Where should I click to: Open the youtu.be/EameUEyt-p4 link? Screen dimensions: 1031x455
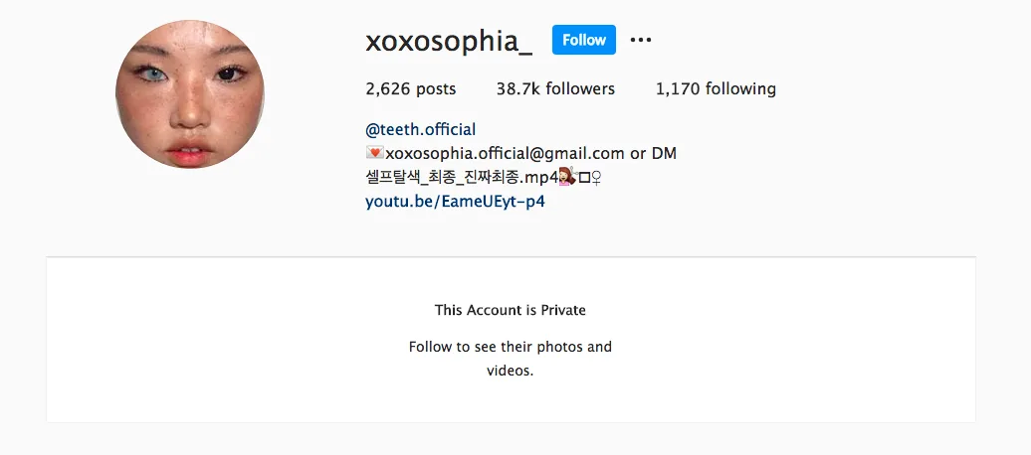455,201
